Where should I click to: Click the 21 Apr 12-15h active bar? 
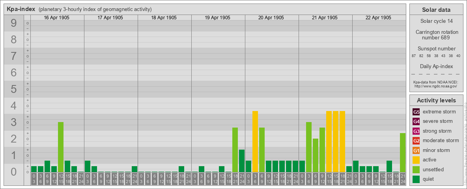(329, 141)
